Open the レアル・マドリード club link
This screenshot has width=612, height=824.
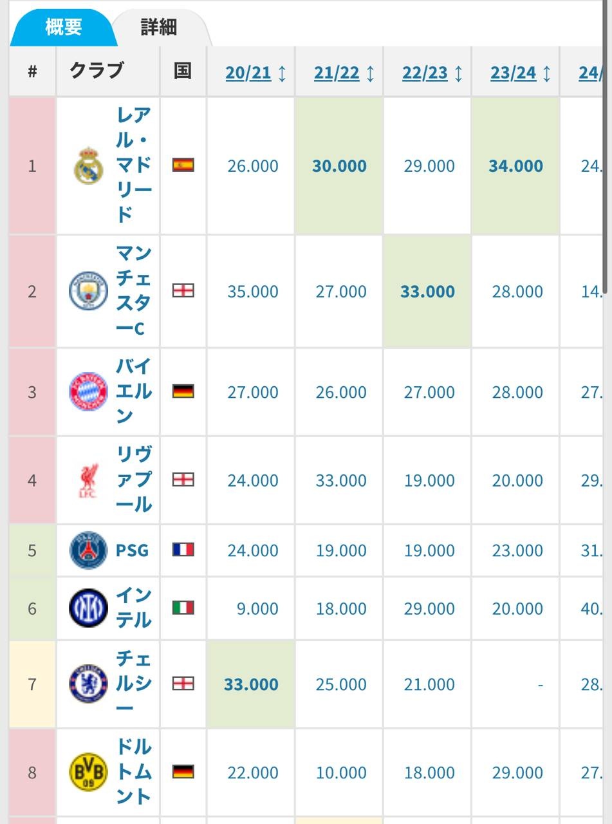(x=134, y=165)
